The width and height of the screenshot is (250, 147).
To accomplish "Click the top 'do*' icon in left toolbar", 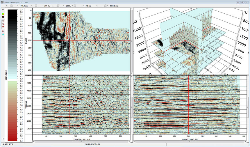I will click(3, 10).
